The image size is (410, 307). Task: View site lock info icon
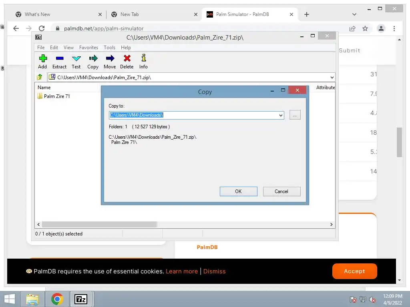tap(58, 28)
